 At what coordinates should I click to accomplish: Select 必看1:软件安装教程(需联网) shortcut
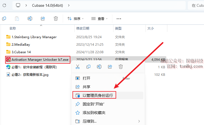[x=34, y=67]
